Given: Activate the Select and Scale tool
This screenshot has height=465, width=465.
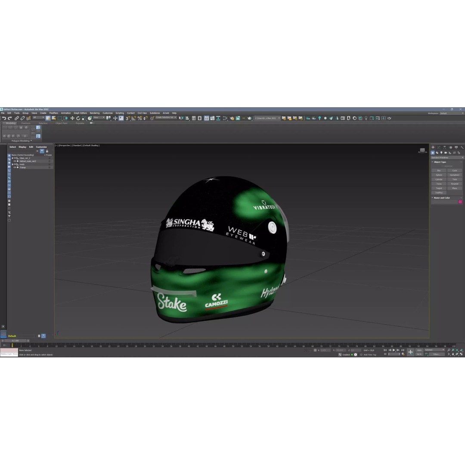Looking at the screenshot, I should [x=84, y=118].
